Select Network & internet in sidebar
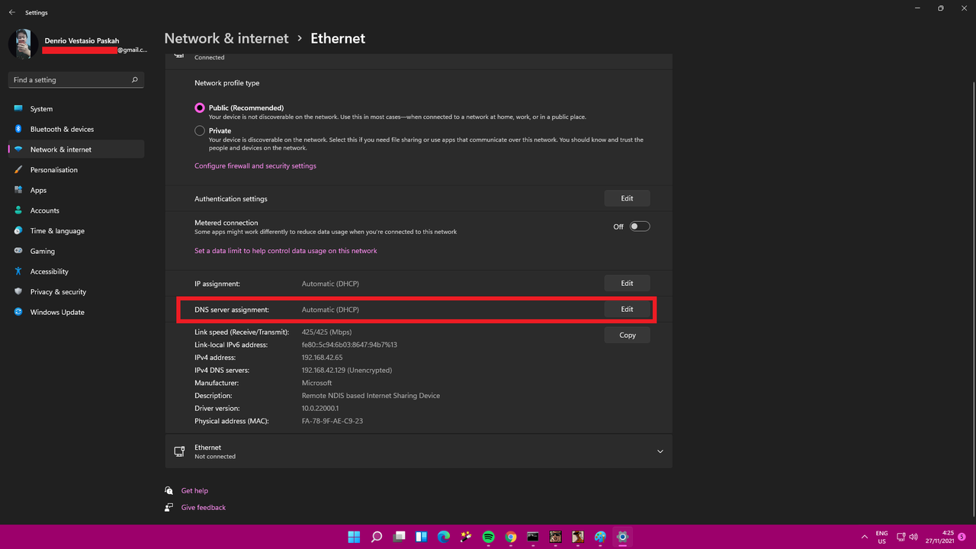 coord(76,149)
